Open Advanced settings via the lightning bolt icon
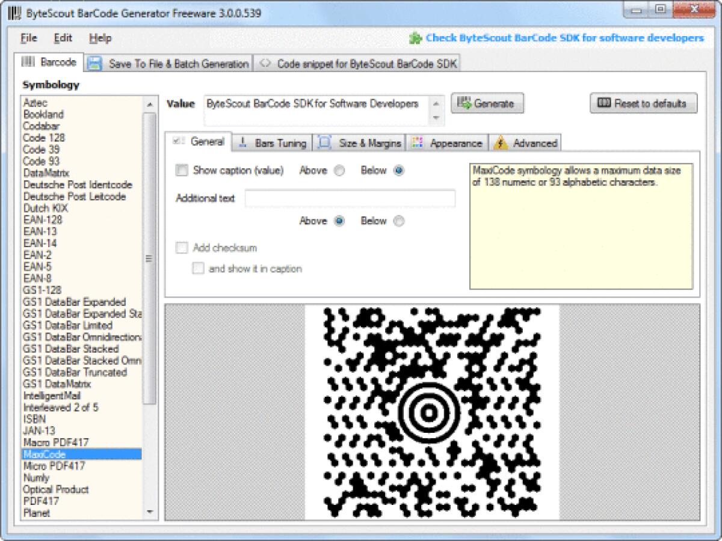 (x=500, y=143)
